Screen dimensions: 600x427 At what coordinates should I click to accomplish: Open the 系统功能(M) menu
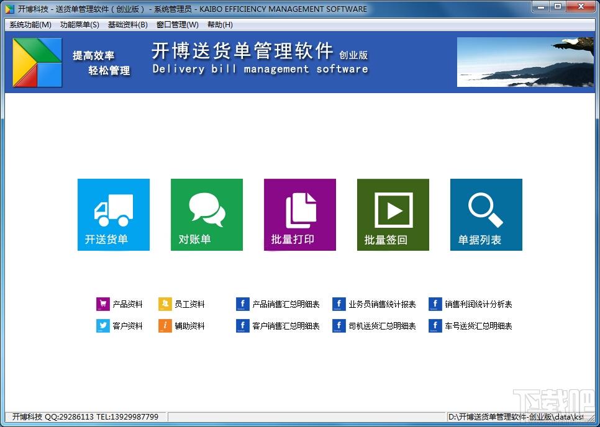pyautogui.click(x=30, y=25)
